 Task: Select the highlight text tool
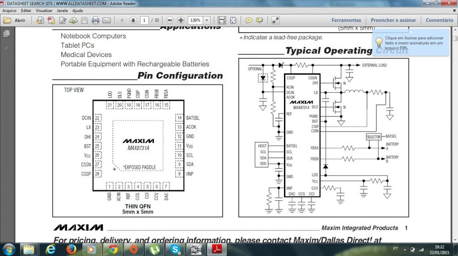tap(260, 21)
